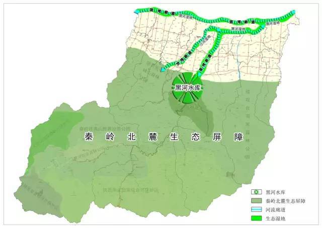Click the 生态湿地 legend text
The height and width of the screenshot is (228, 322).
275,218
